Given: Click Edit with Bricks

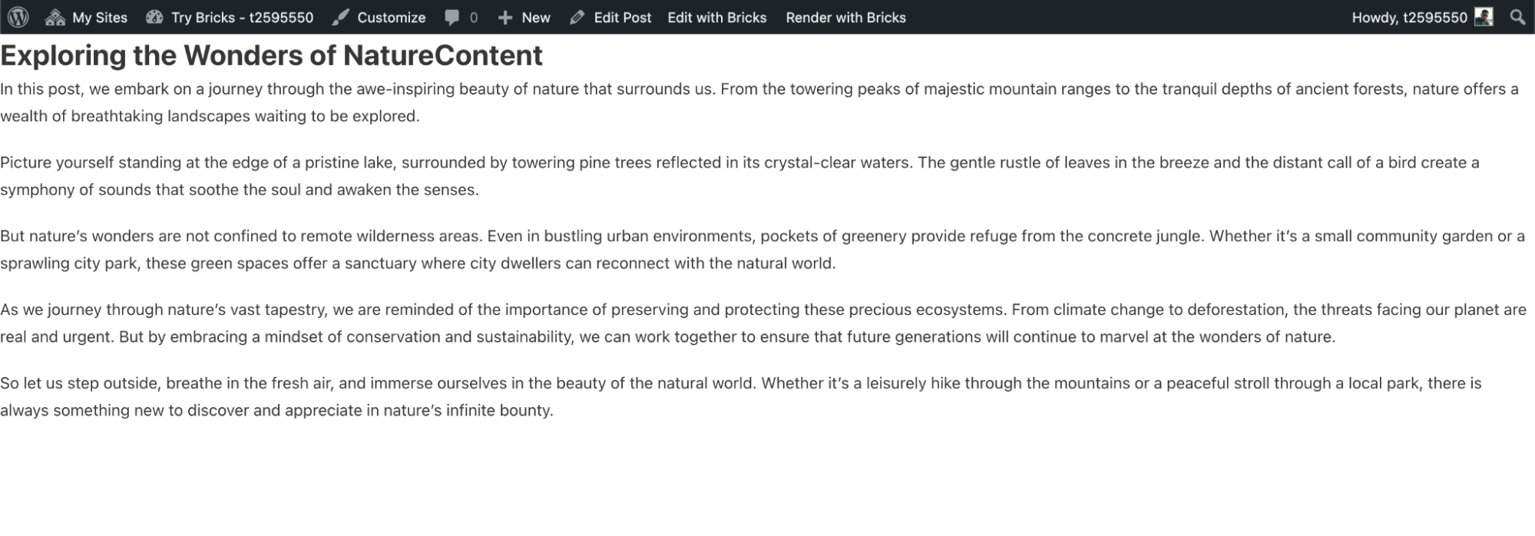Looking at the screenshot, I should (716, 17).
